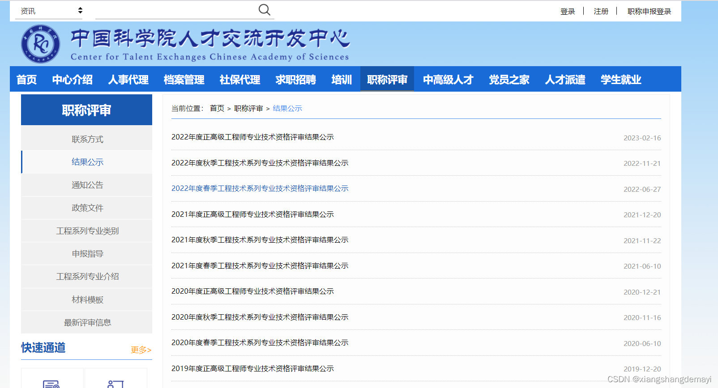Click 职称评审 in breadcrumb
This screenshot has width=718, height=388.
click(x=248, y=108)
